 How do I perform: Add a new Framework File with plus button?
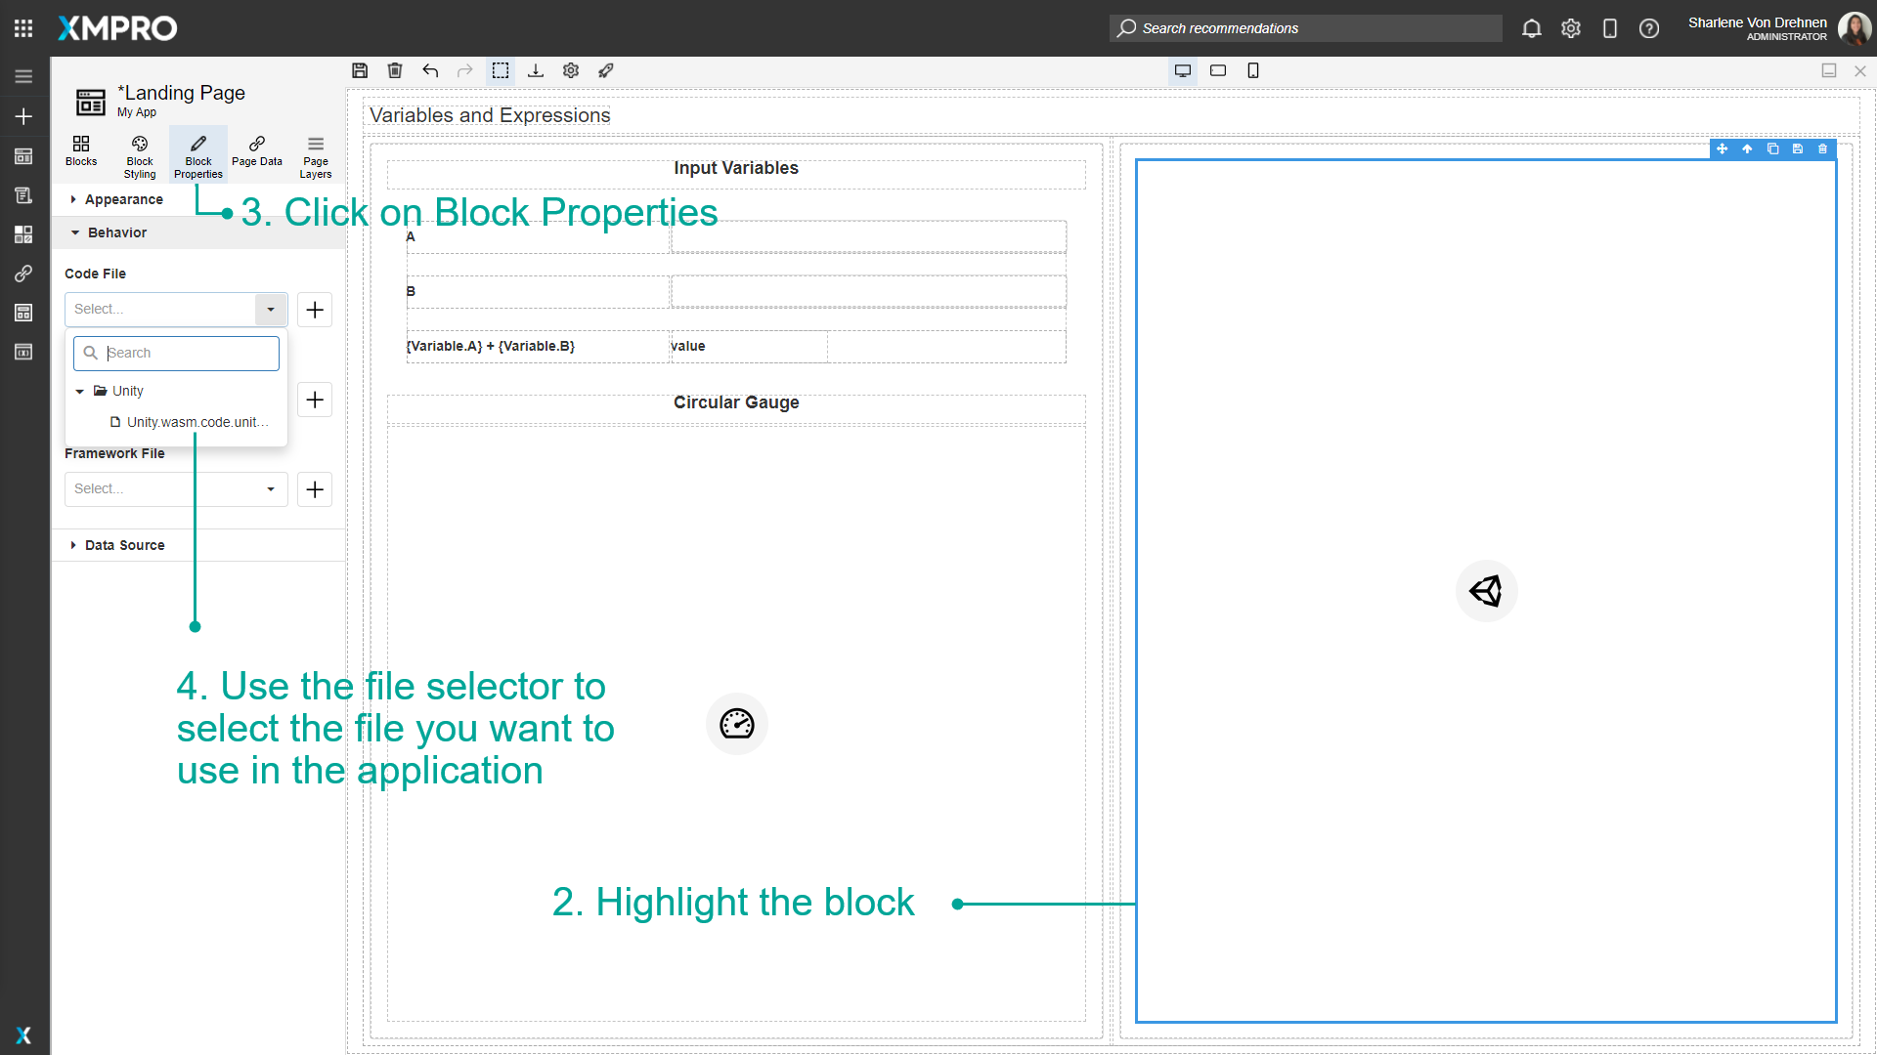coord(315,488)
